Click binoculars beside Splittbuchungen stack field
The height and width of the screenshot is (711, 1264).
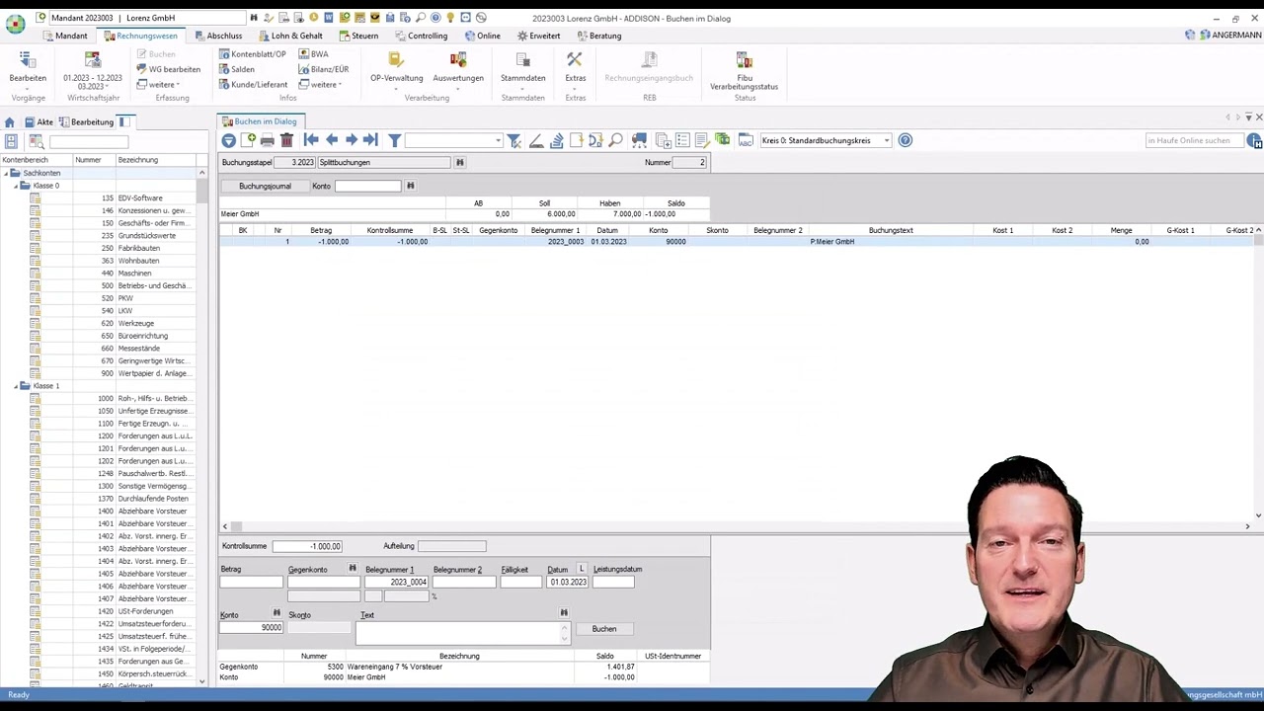(459, 162)
